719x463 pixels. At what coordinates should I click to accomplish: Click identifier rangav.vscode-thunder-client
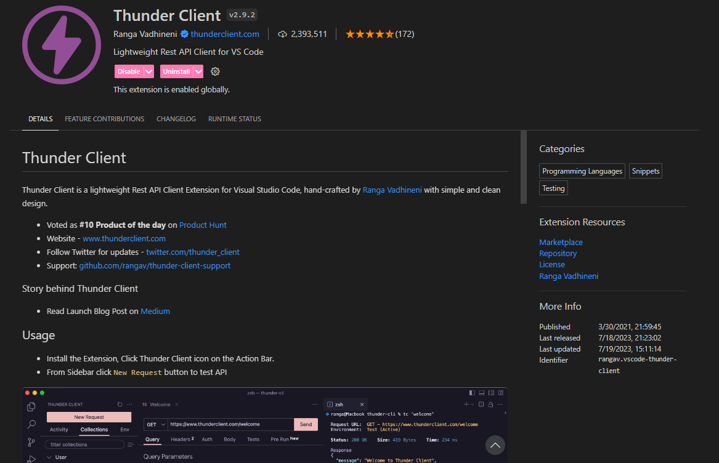click(x=638, y=365)
